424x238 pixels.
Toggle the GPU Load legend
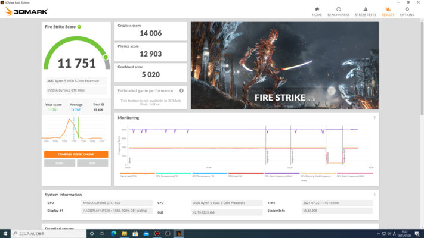246,174
